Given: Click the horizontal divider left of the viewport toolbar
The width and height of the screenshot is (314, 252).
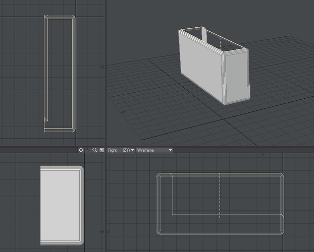Looking at the screenshot, I should (38, 150).
